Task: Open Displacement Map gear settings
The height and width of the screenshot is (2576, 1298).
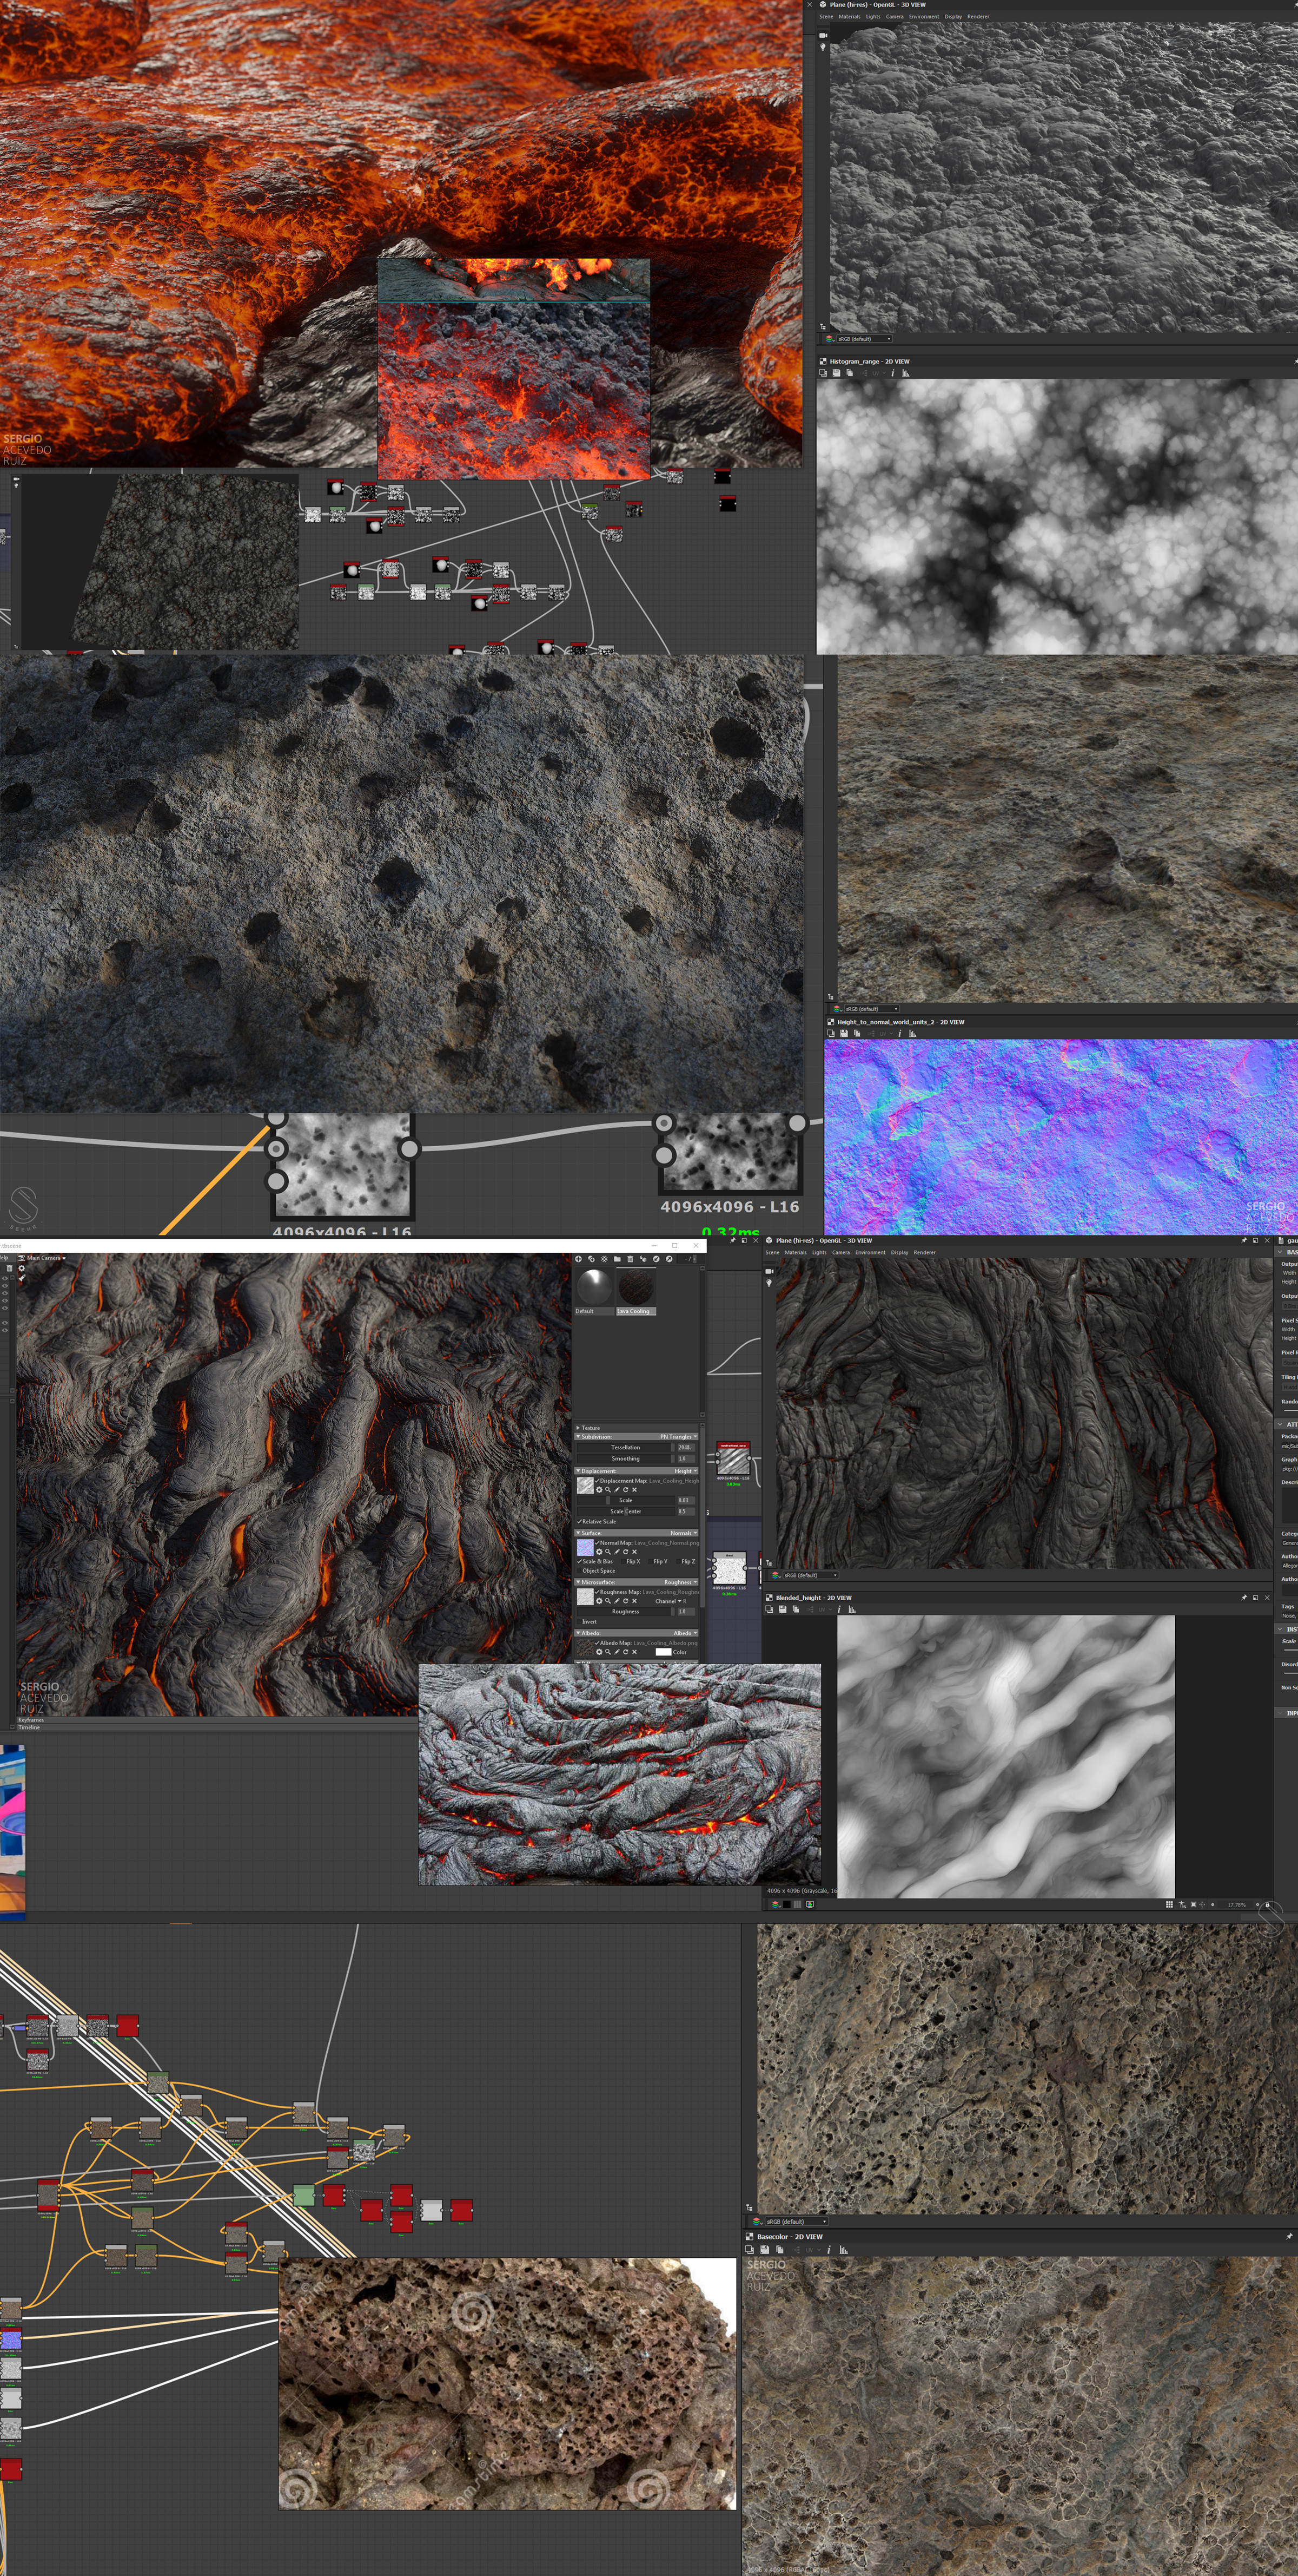Action: [600, 1490]
